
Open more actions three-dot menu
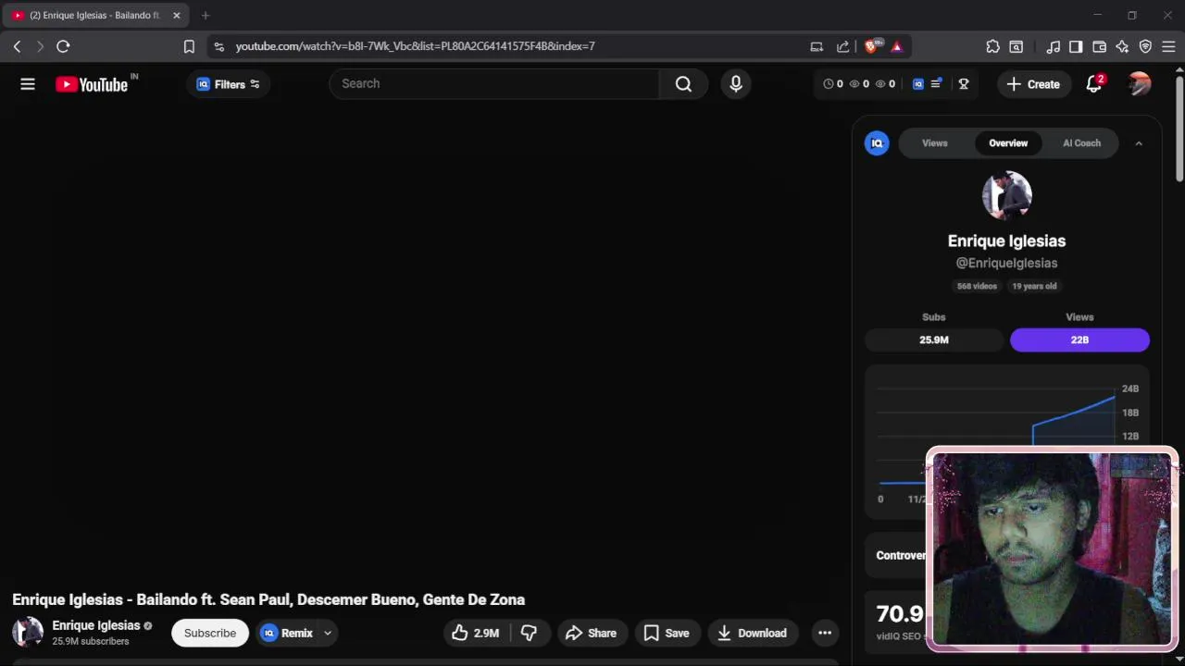coord(825,633)
